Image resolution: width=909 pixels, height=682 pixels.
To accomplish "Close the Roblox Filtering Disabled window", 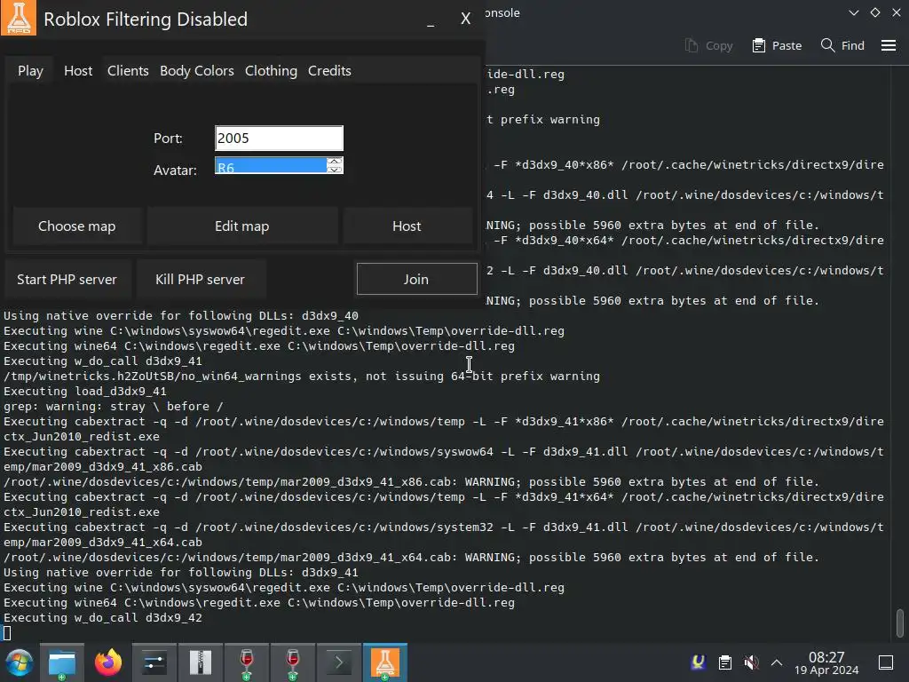I will [465, 19].
